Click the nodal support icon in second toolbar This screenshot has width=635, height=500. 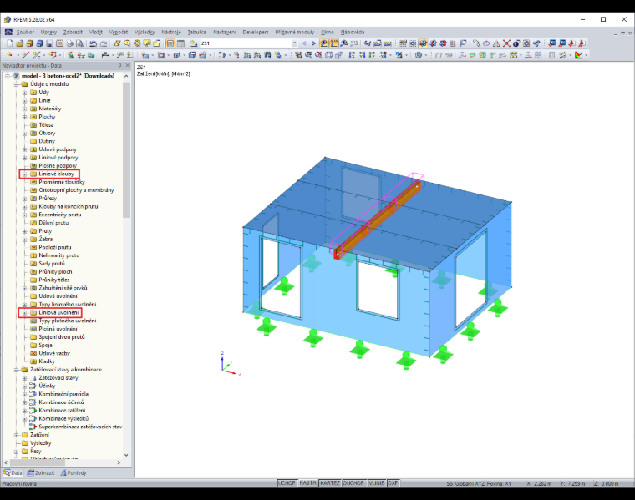(71, 55)
